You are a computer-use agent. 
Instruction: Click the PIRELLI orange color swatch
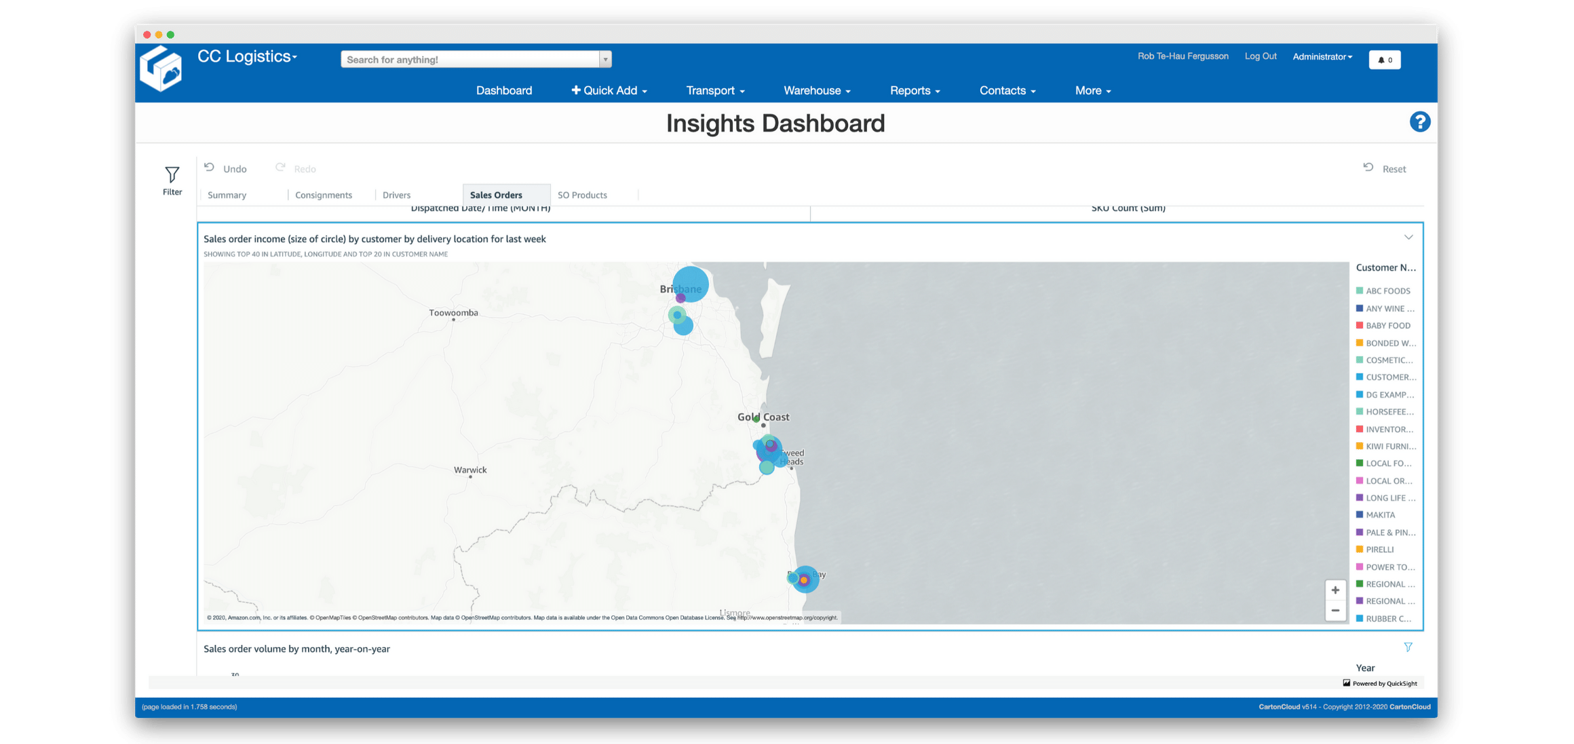coord(1360,549)
